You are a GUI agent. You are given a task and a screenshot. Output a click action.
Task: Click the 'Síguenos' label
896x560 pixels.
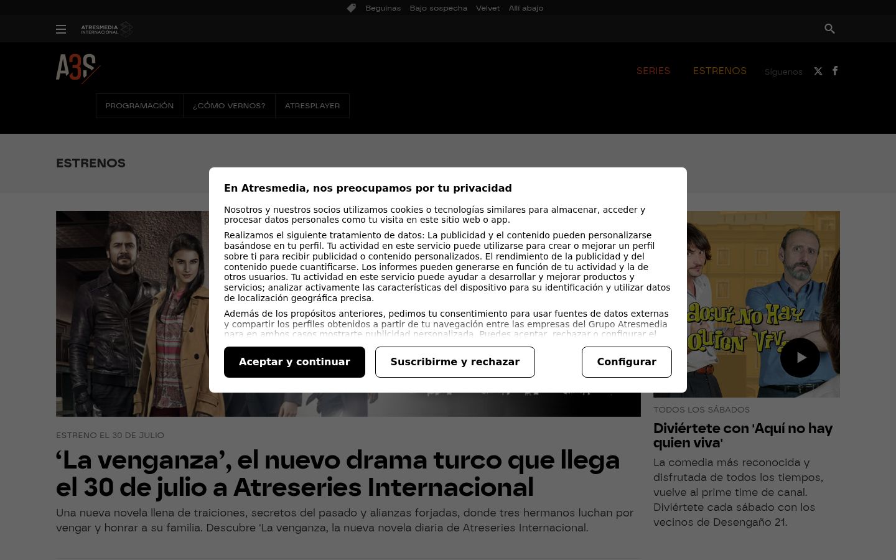click(x=783, y=72)
